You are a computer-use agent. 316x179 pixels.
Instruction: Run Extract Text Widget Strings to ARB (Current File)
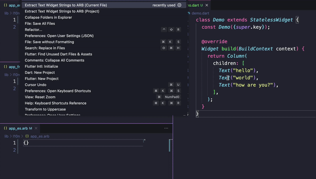click(66, 5)
